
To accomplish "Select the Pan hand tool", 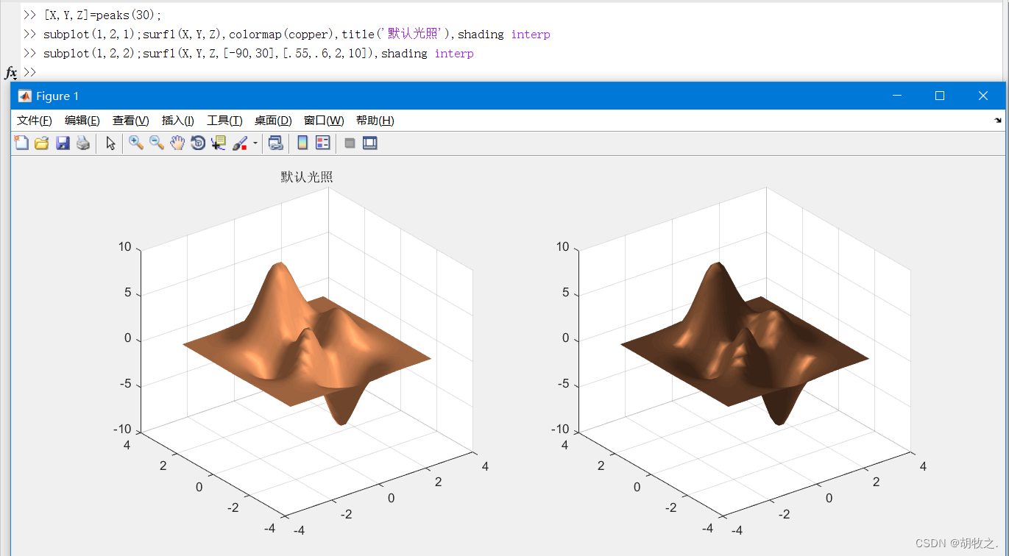I will click(x=177, y=143).
